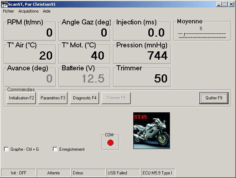This screenshot has width=236, height=178.
Task: Maximize the ScanST window
Action: [225, 4]
